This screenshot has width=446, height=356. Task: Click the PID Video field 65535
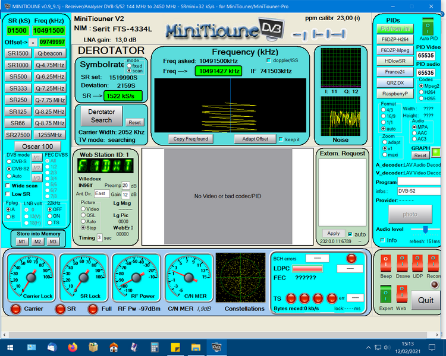pos(426,55)
